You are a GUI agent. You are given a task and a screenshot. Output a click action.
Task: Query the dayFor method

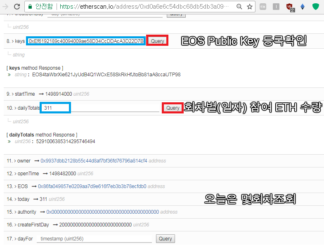[166, 238]
